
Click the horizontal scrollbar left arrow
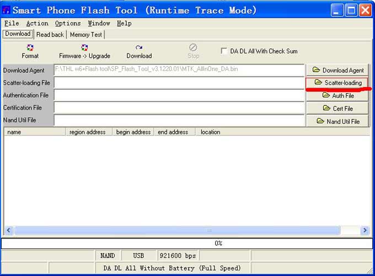pyautogui.click(x=9, y=230)
